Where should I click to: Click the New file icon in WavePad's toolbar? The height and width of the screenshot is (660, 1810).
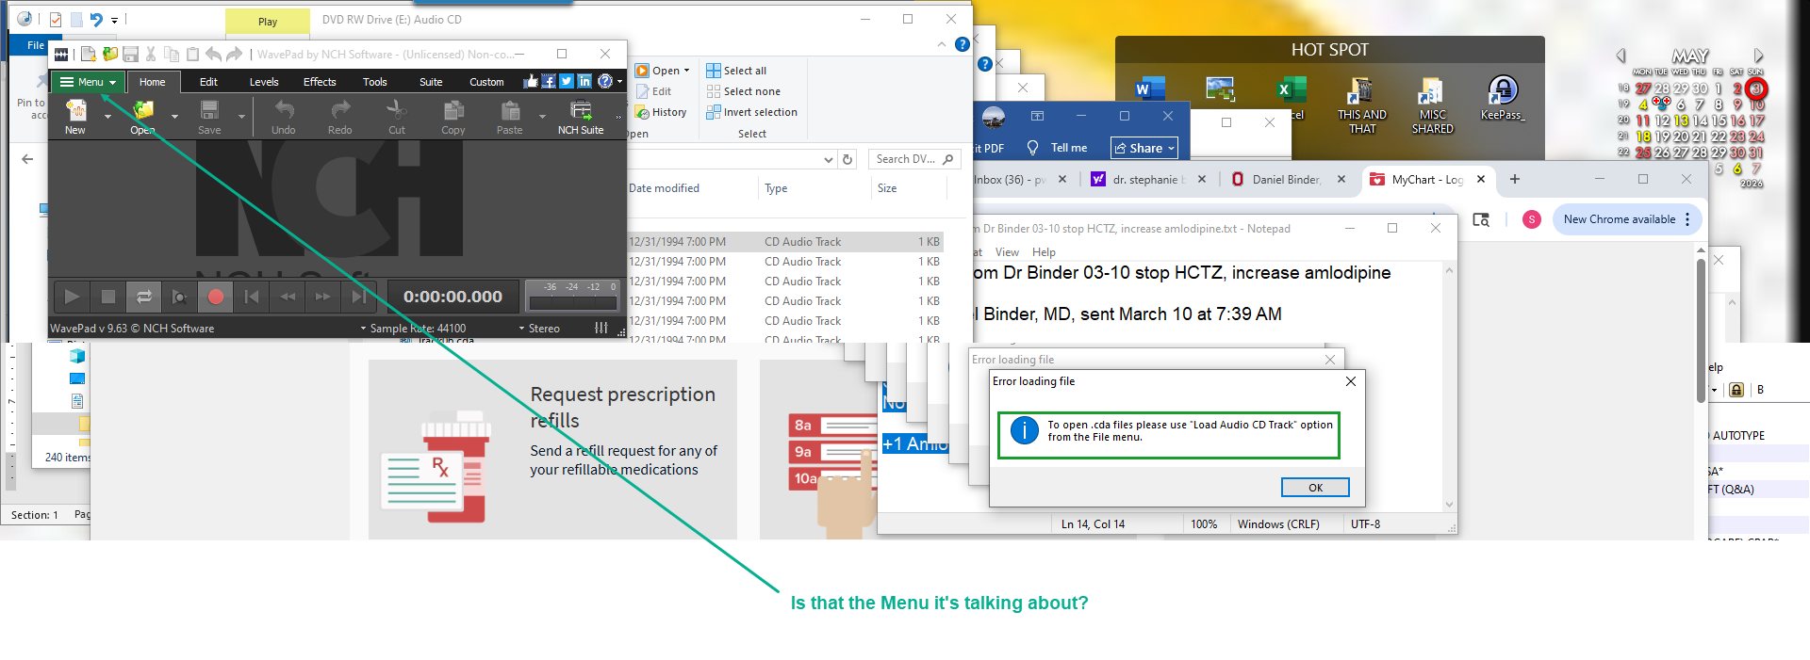coord(75,110)
